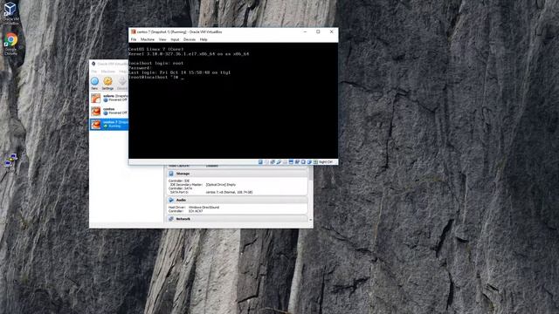This screenshot has height=314, width=559.
Task: Open the Network section header
Action: [237, 219]
